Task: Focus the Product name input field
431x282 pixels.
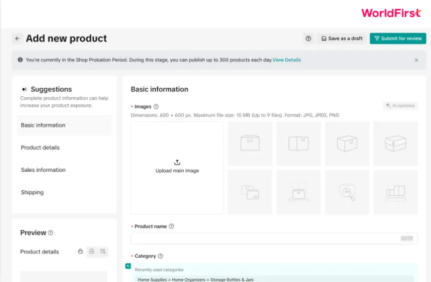Action: [274, 238]
